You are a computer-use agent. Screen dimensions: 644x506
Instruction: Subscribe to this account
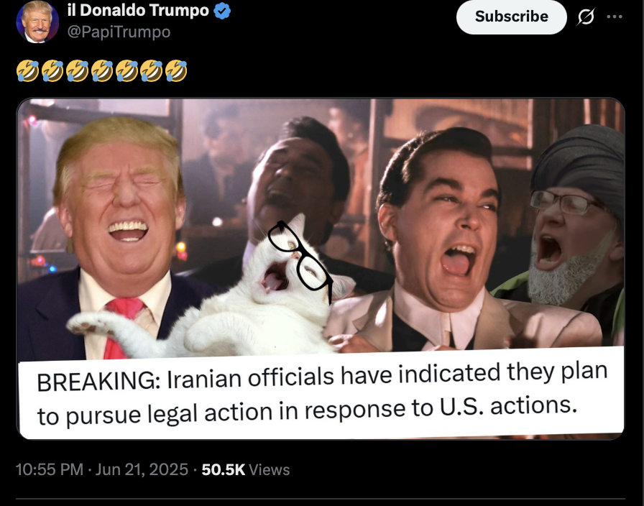pos(511,17)
